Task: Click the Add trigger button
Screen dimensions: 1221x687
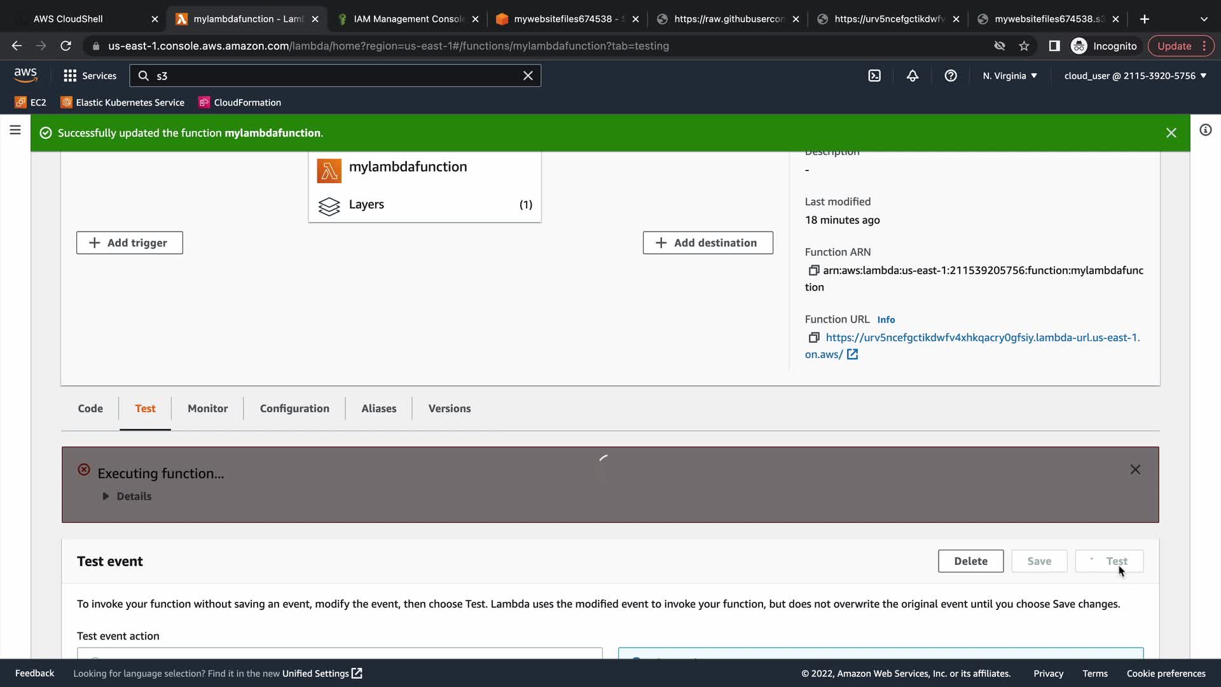Action: (130, 243)
